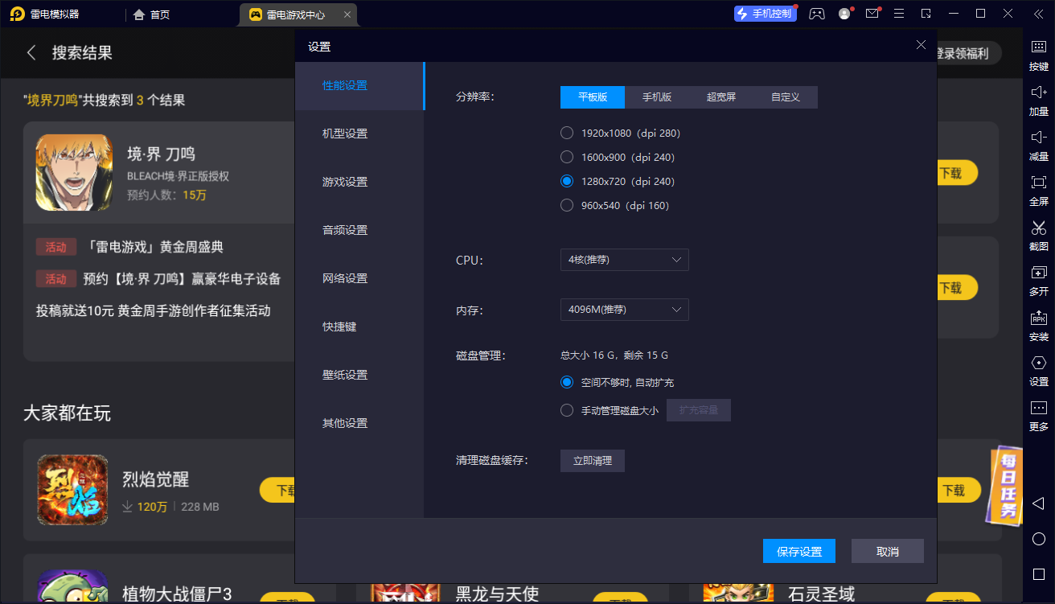
Task: Select the 960x540 resolution option
Action: click(x=566, y=205)
